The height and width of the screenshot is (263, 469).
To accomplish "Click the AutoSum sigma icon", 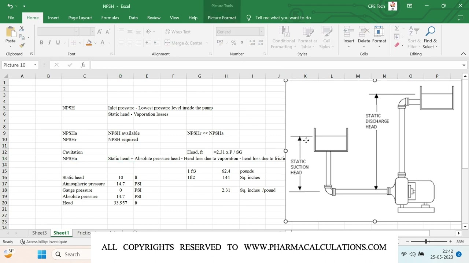I will (x=396, y=28).
